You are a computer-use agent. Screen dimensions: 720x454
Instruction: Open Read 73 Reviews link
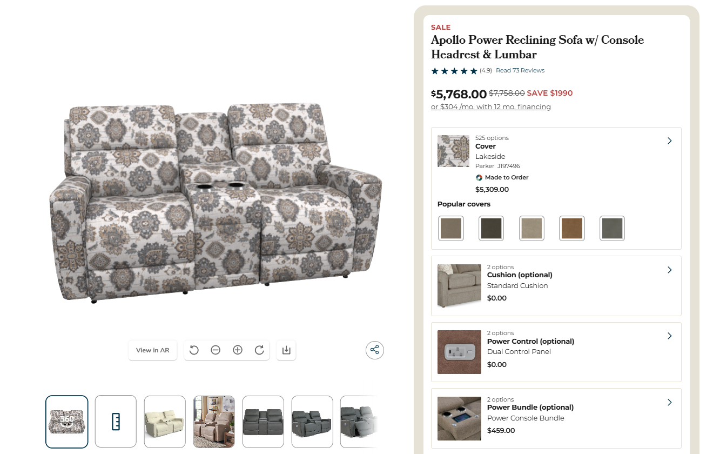click(x=520, y=70)
